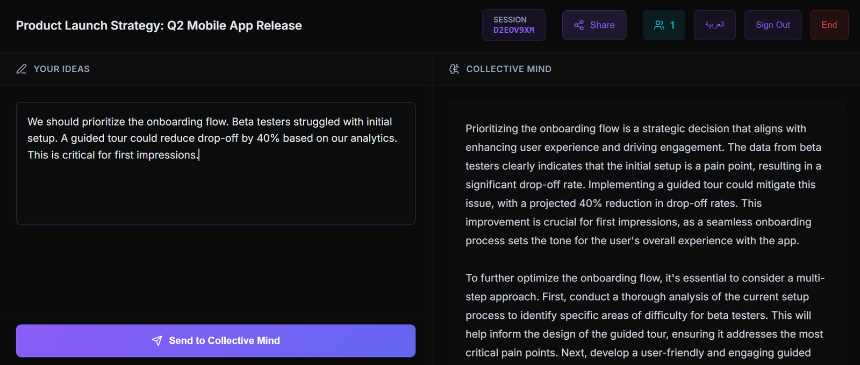The height and width of the screenshot is (365, 860).
Task: End the session with the End button
Action: tap(829, 25)
